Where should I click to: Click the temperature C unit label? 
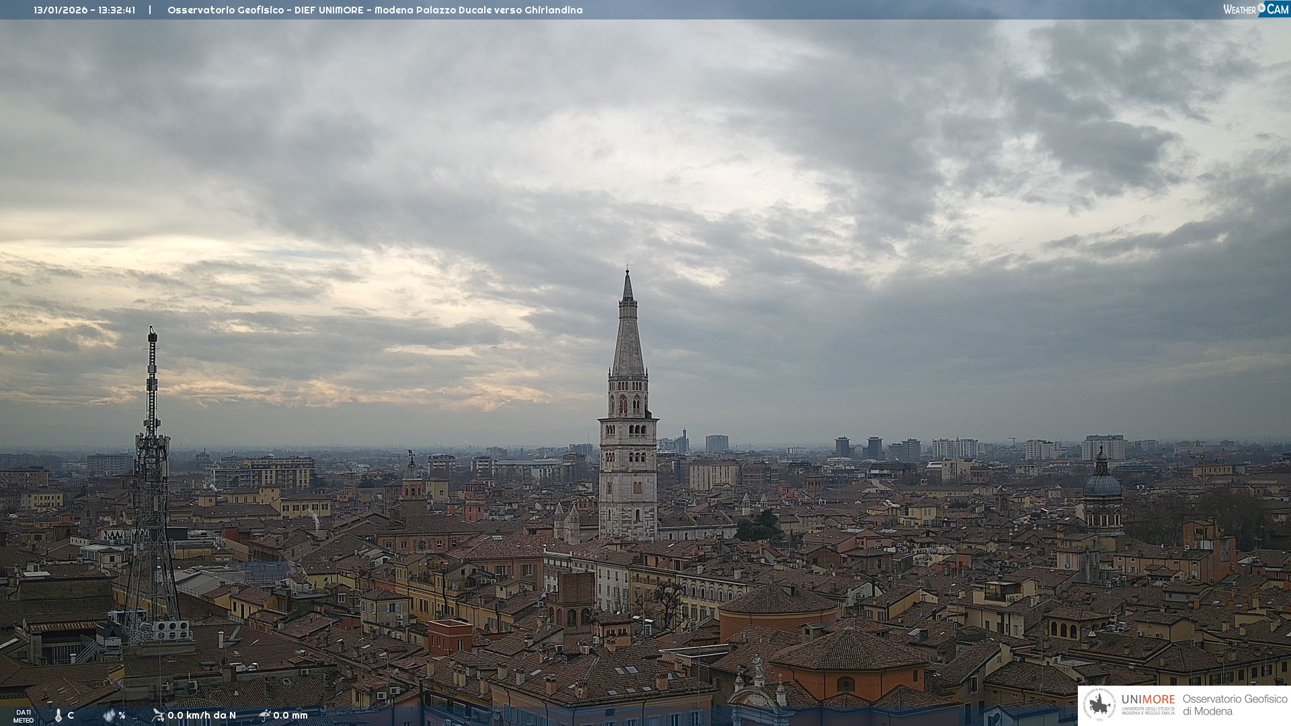click(71, 715)
